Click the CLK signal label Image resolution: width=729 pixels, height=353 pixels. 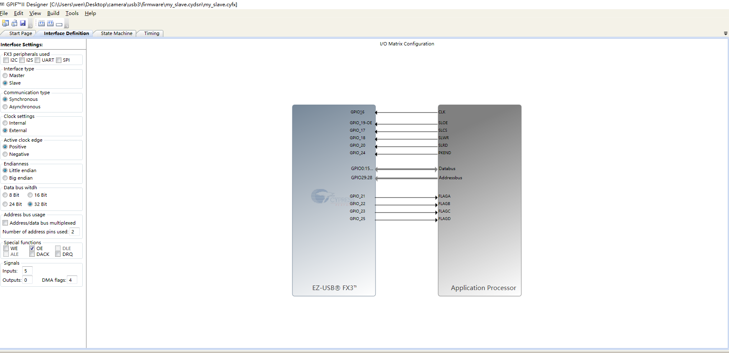click(442, 112)
